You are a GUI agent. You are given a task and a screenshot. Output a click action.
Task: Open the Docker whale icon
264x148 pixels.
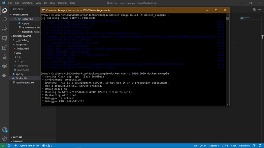5,75
